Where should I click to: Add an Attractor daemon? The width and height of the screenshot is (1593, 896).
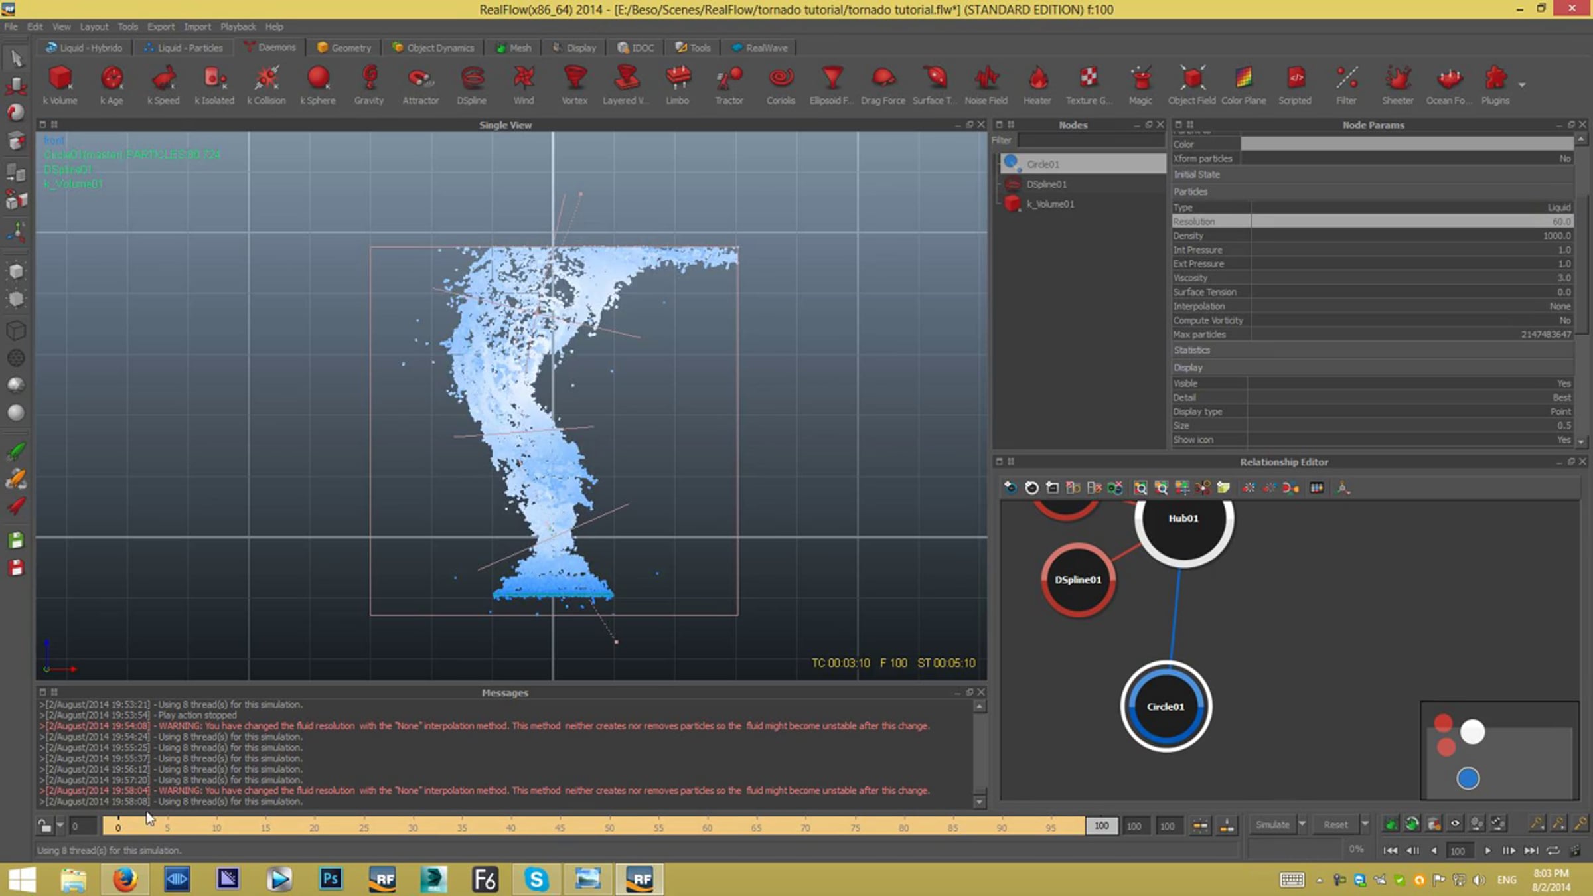coord(421,85)
